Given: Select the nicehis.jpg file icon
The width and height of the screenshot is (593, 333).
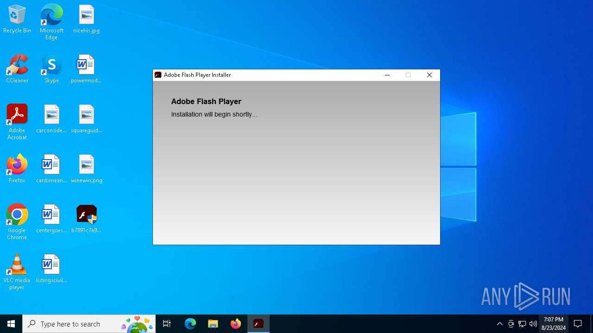Looking at the screenshot, I should tap(86, 19).
